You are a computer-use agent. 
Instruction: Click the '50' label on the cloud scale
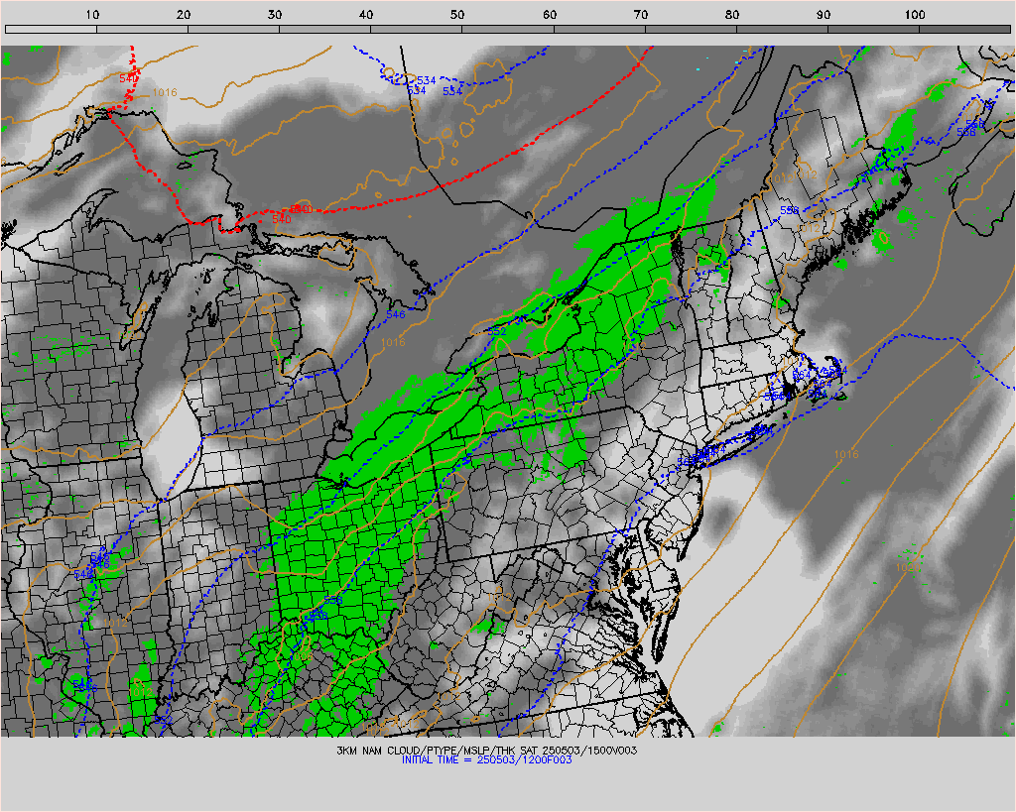(457, 14)
